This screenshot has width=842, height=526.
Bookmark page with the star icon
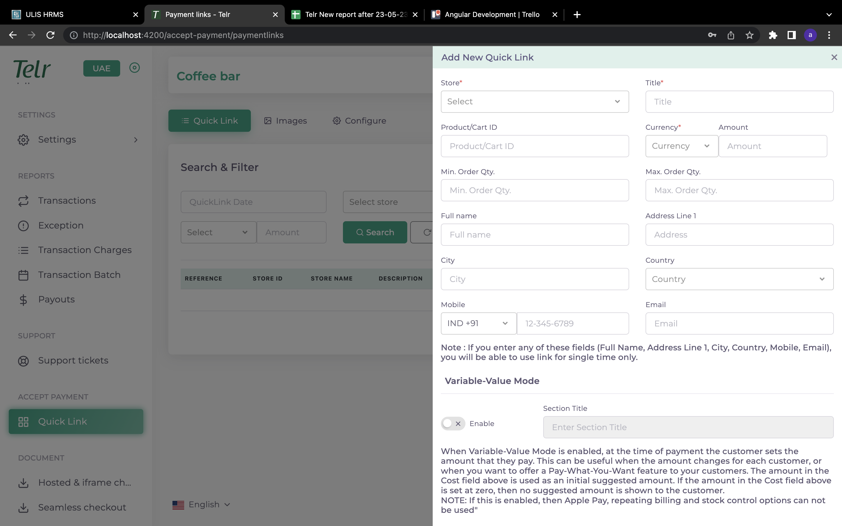point(749,35)
